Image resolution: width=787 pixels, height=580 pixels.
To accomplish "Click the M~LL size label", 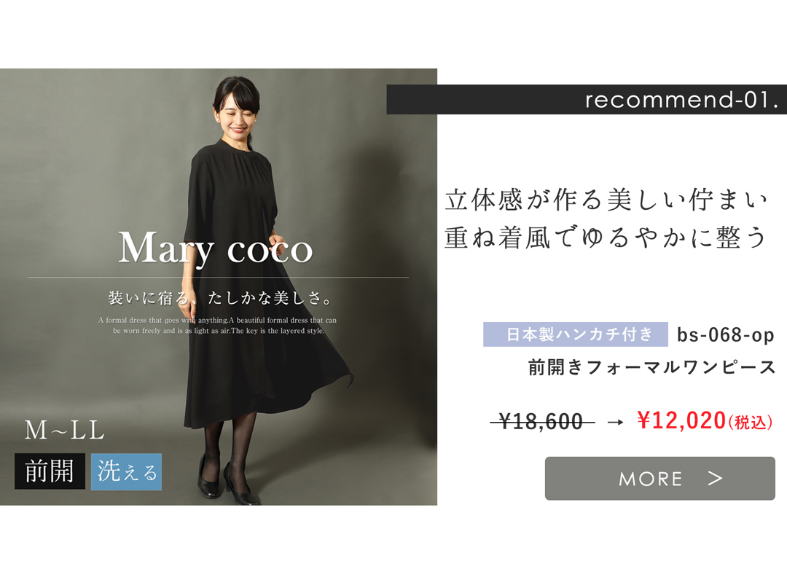I will [x=65, y=431].
